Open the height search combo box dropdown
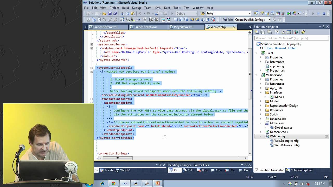Screen dimensions: 333x187 (250, 14)
